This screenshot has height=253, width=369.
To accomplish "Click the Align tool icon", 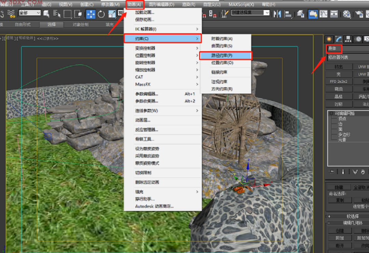I will (288, 14).
